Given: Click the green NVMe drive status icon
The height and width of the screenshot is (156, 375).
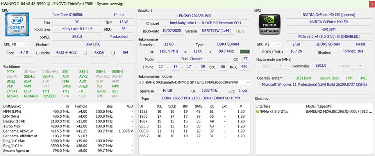Looking at the screenshot, I should point(257,112).
